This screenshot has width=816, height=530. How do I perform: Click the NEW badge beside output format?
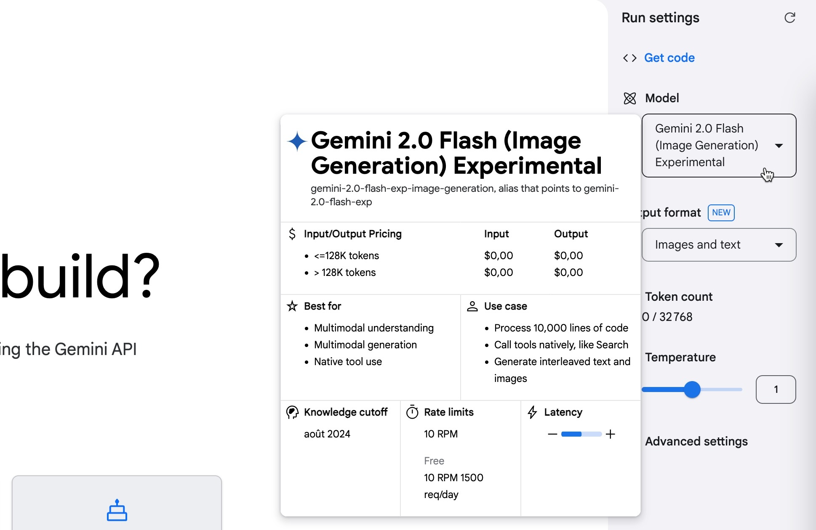click(721, 212)
